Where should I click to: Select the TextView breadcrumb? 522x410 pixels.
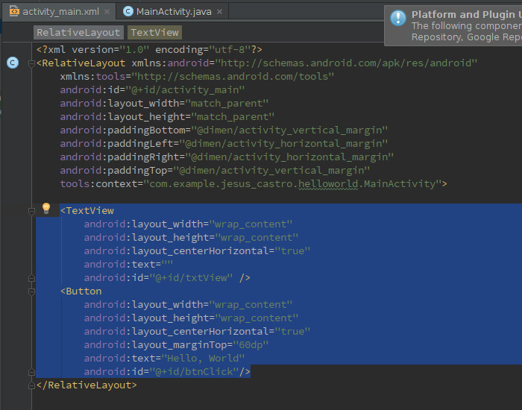click(x=155, y=32)
